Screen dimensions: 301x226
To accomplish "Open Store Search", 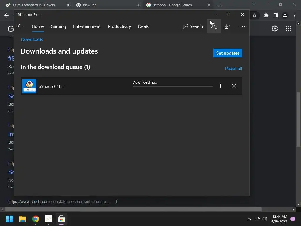I will pyautogui.click(x=193, y=26).
